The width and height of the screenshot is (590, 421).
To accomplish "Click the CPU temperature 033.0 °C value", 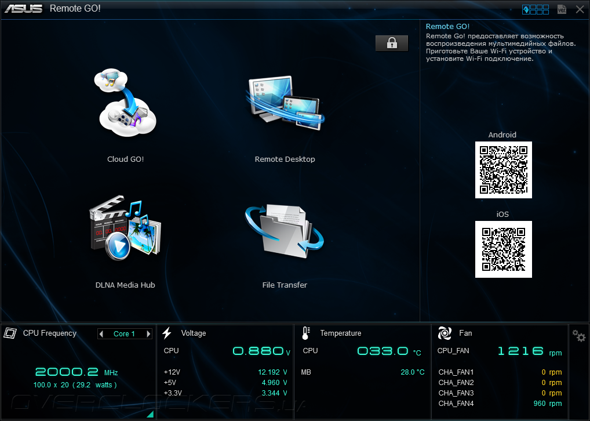I will (389, 351).
